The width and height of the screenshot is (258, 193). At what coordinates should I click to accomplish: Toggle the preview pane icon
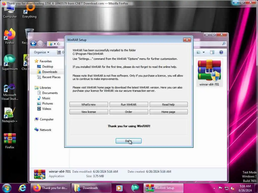point(212,52)
